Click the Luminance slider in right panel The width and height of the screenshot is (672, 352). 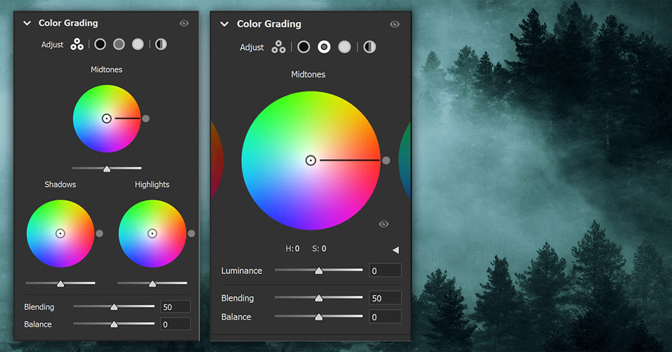tap(319, 270)
